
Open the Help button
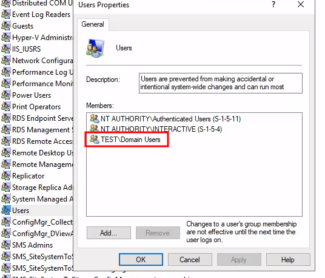[x=288, y=260]
